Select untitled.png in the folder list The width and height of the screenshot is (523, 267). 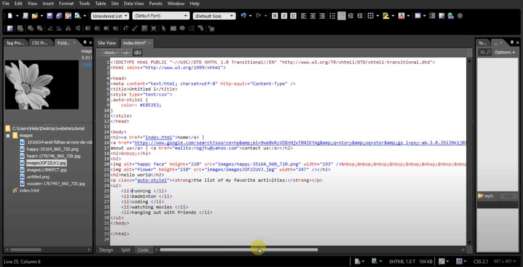38,177
